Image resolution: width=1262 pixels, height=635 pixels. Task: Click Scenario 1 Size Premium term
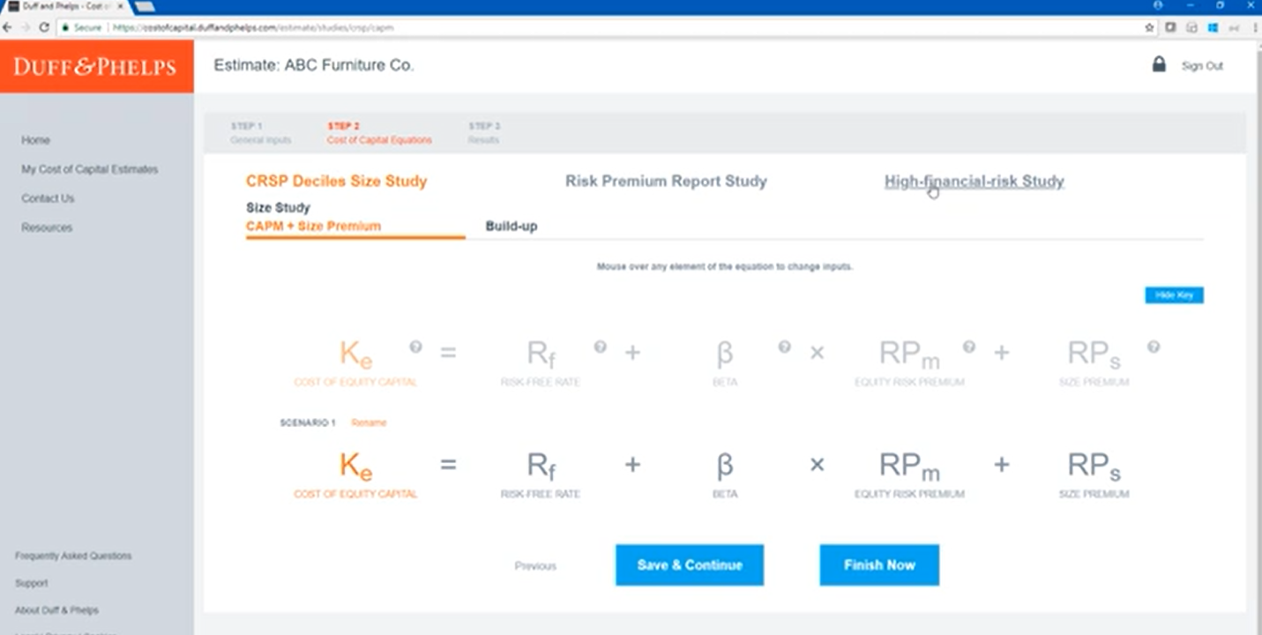(1094, 474)
